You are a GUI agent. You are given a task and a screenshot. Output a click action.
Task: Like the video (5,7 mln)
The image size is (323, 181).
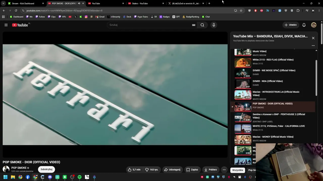click(134, 170)
